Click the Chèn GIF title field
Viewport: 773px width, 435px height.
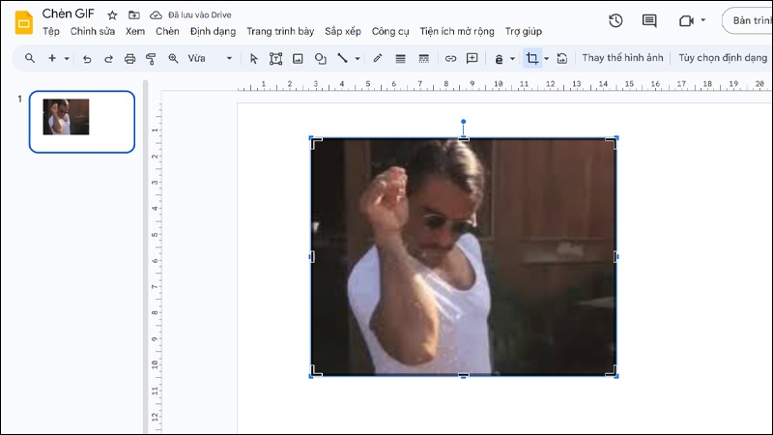pyautogui.click(x=68, y=14)
